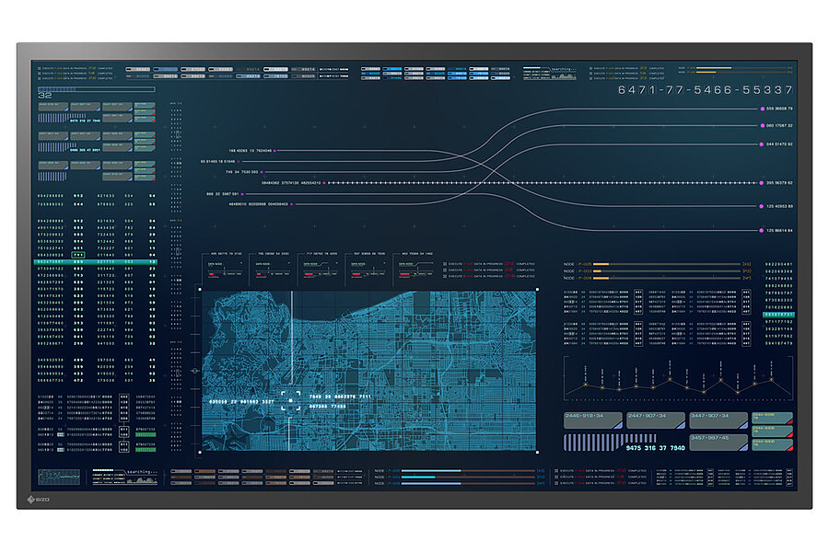Click the large 6471-77-5466-55337 readout
The width and height of the screenshot is (829, 552).
click(x=705, y=90)
